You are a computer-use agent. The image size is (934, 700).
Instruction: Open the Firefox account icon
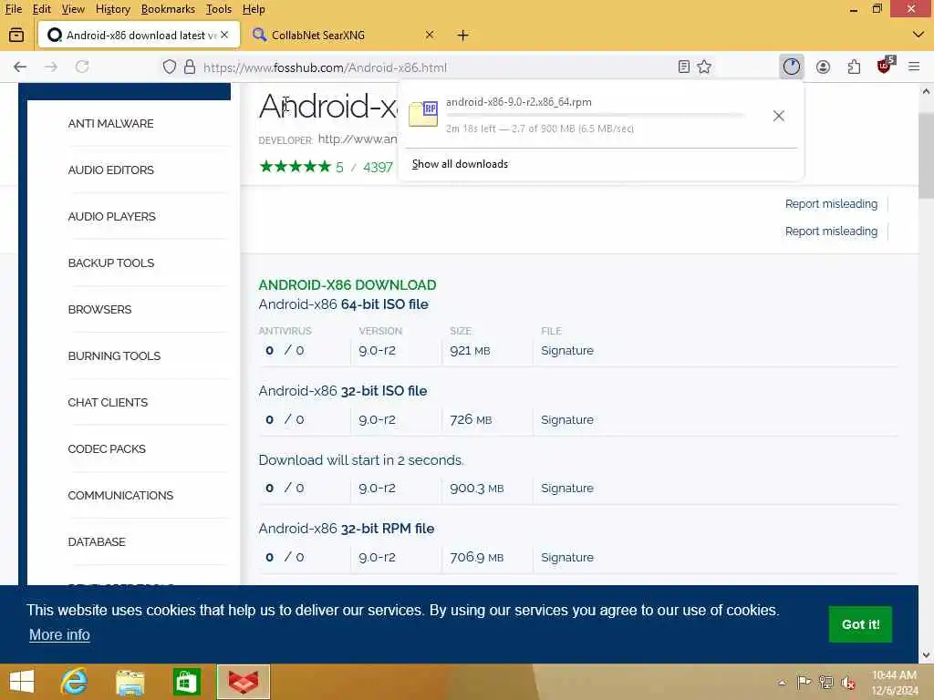pos(824,67)
